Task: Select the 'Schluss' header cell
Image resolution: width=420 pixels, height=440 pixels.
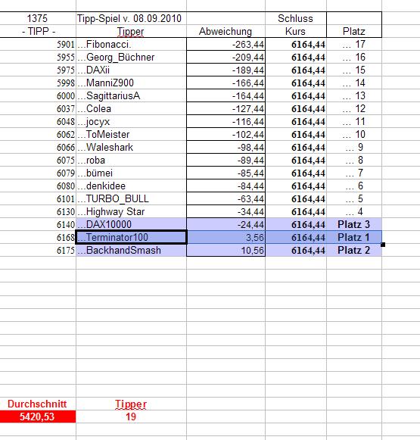Action: (296, 18)
